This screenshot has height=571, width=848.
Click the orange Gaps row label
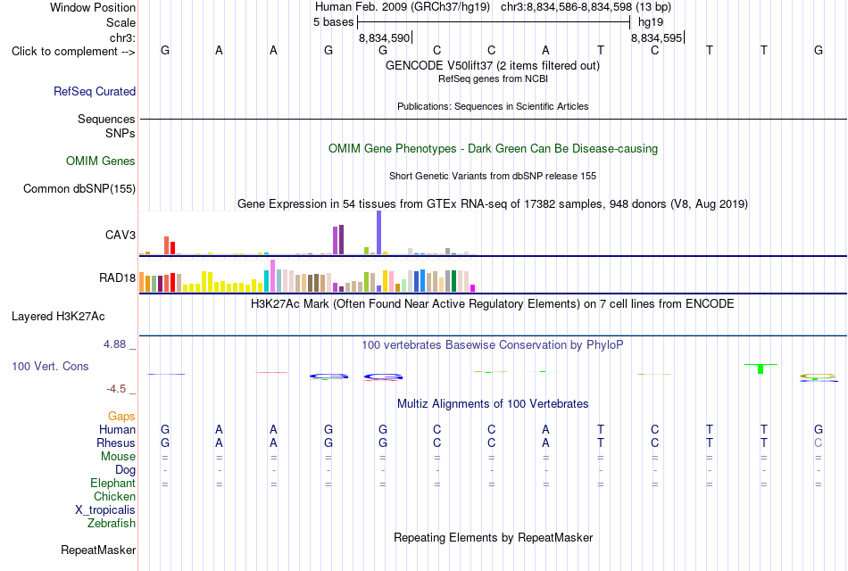pos(121,416)
